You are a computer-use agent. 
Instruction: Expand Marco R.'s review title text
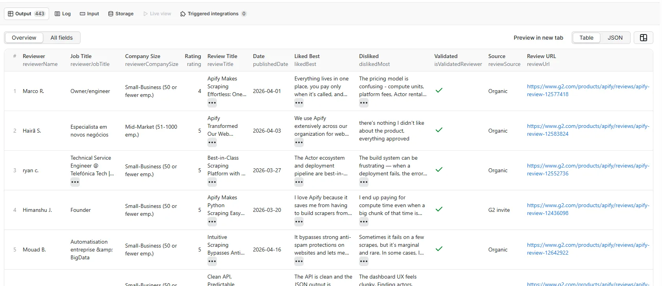pyautogui.click(x=212, y=103)
